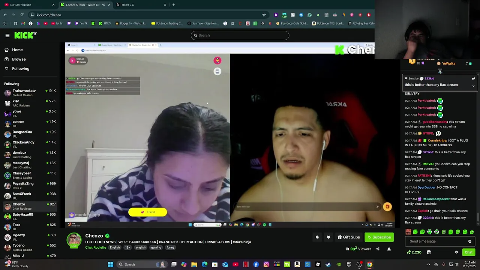Open Epic Games launcher from taskbar

point(349,264)
